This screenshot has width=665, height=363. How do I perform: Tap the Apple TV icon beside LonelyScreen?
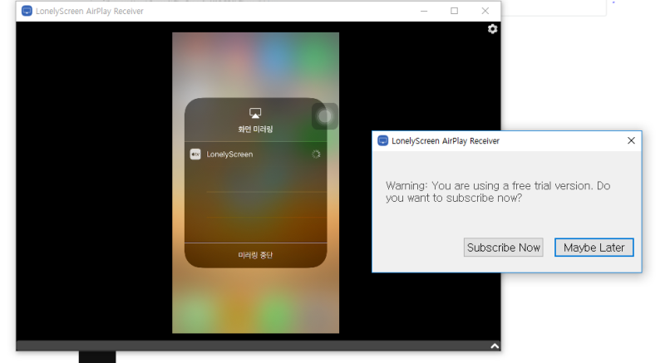coord(195,155)
